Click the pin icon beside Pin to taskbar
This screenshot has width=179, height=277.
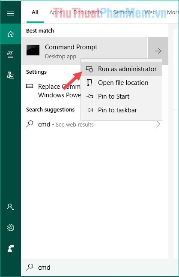pyautogui.click(x=89, y=110)
